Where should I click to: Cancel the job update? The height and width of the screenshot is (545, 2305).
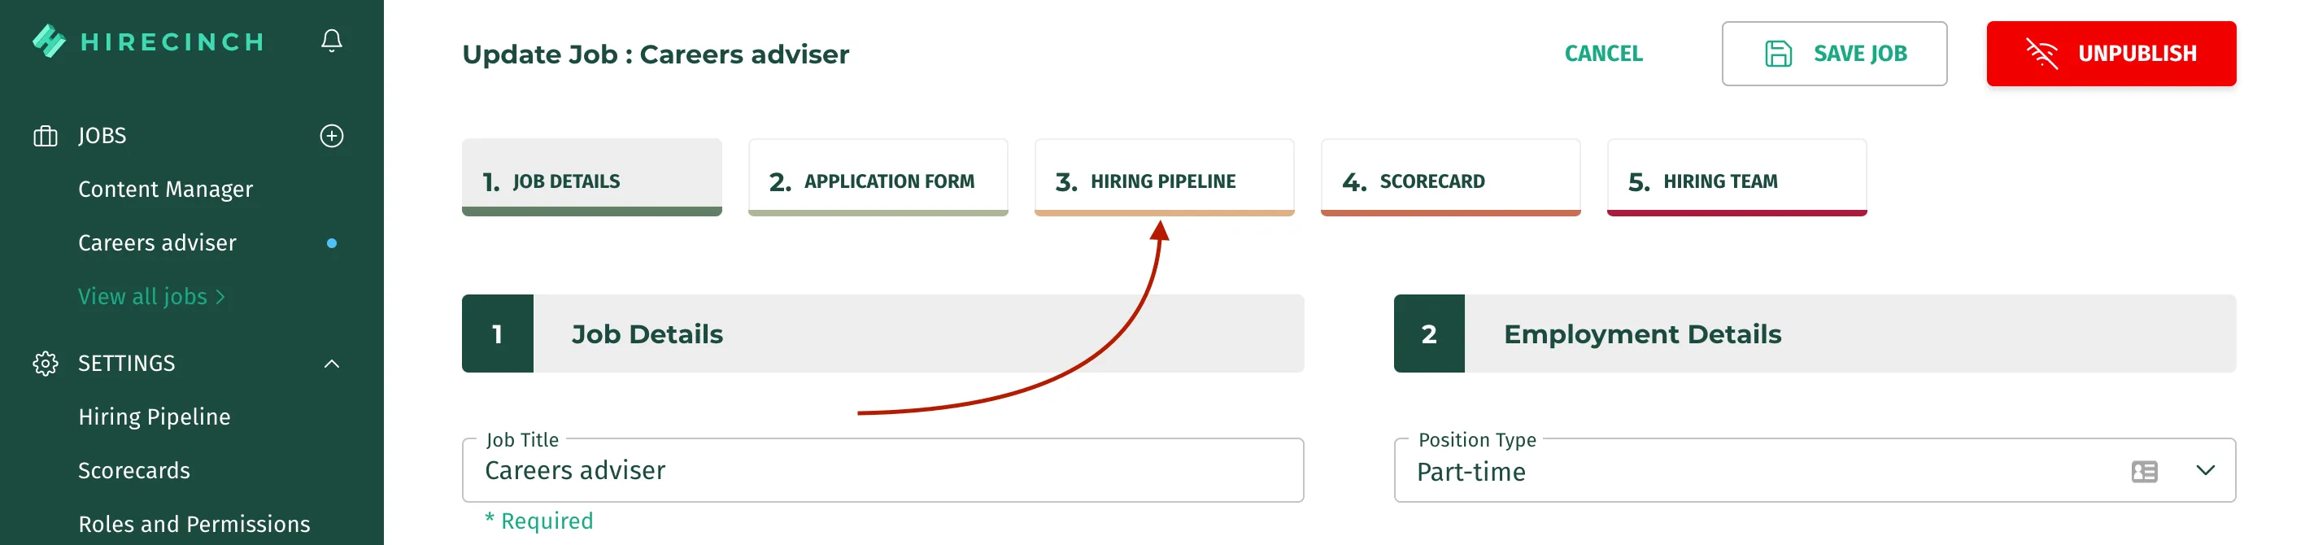[x=1603, y=54]
